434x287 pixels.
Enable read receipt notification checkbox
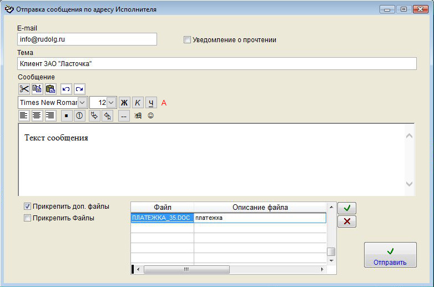coord(187,40)
